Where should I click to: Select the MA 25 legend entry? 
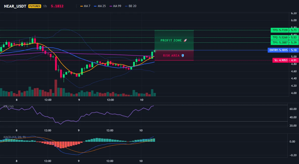pos(100,6)
